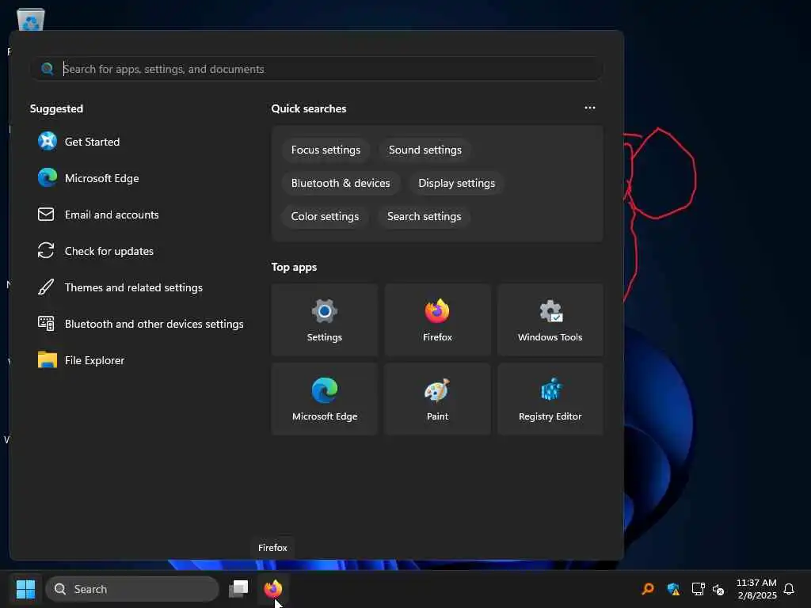Open the Windows Start button
The image size is (811, 608).
25,589
